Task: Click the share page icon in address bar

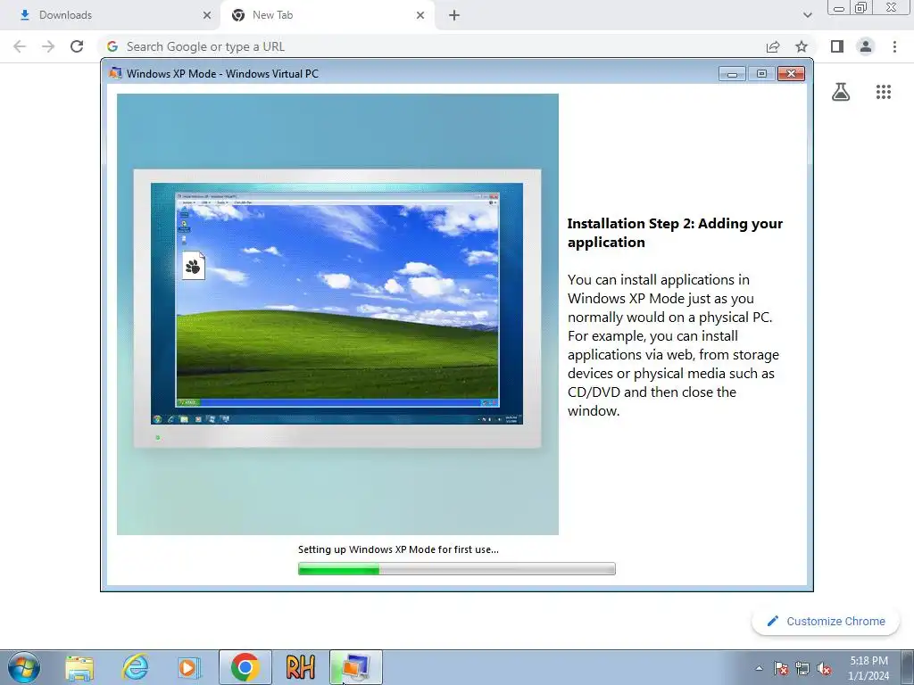Action: click(773, 46)
